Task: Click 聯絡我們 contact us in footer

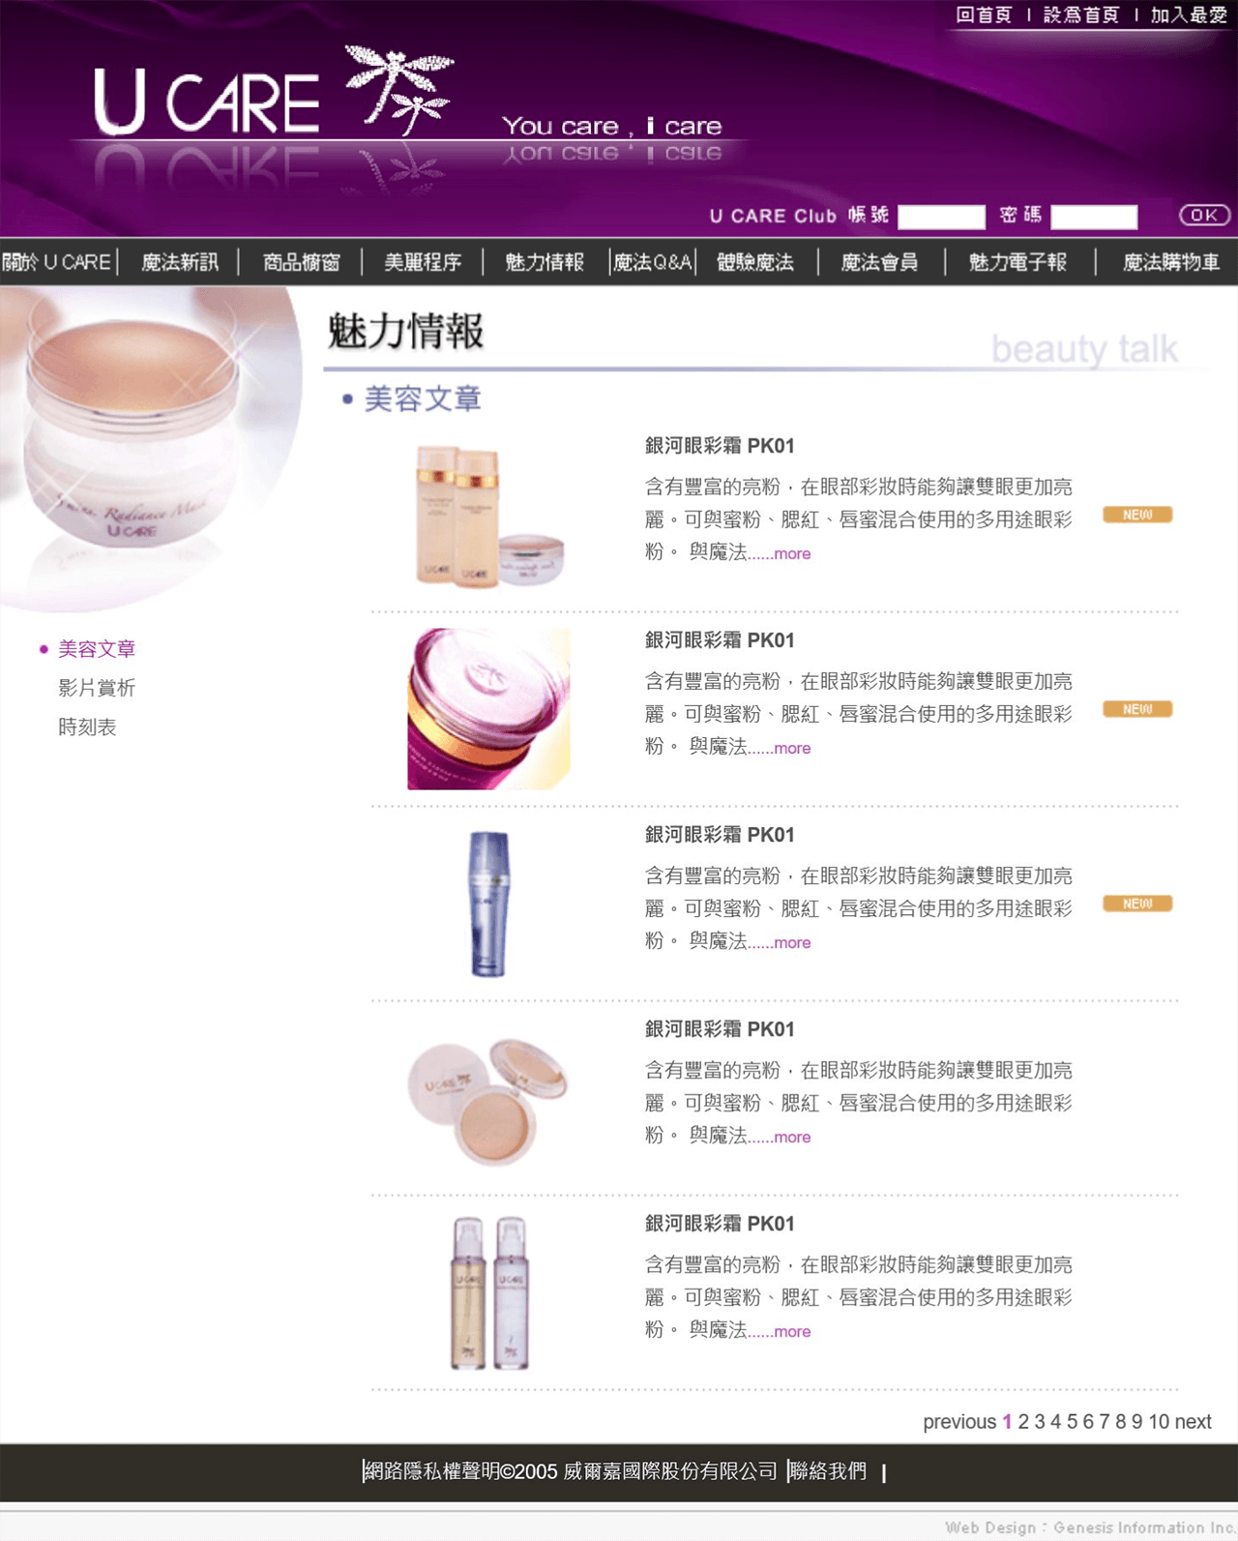Action: (x=829, y=1471)
